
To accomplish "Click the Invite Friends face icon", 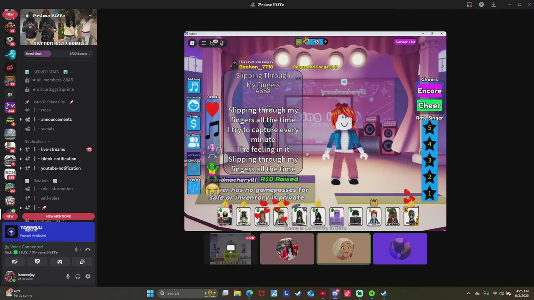I will click(194, 106).
